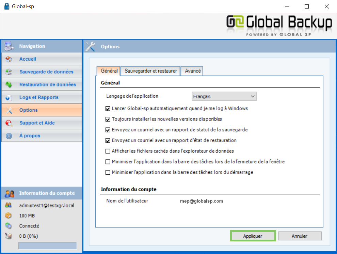Click the storage usage progress bar
The height and width of the screenshot is (254, 337).
click(x=48, y=245)
